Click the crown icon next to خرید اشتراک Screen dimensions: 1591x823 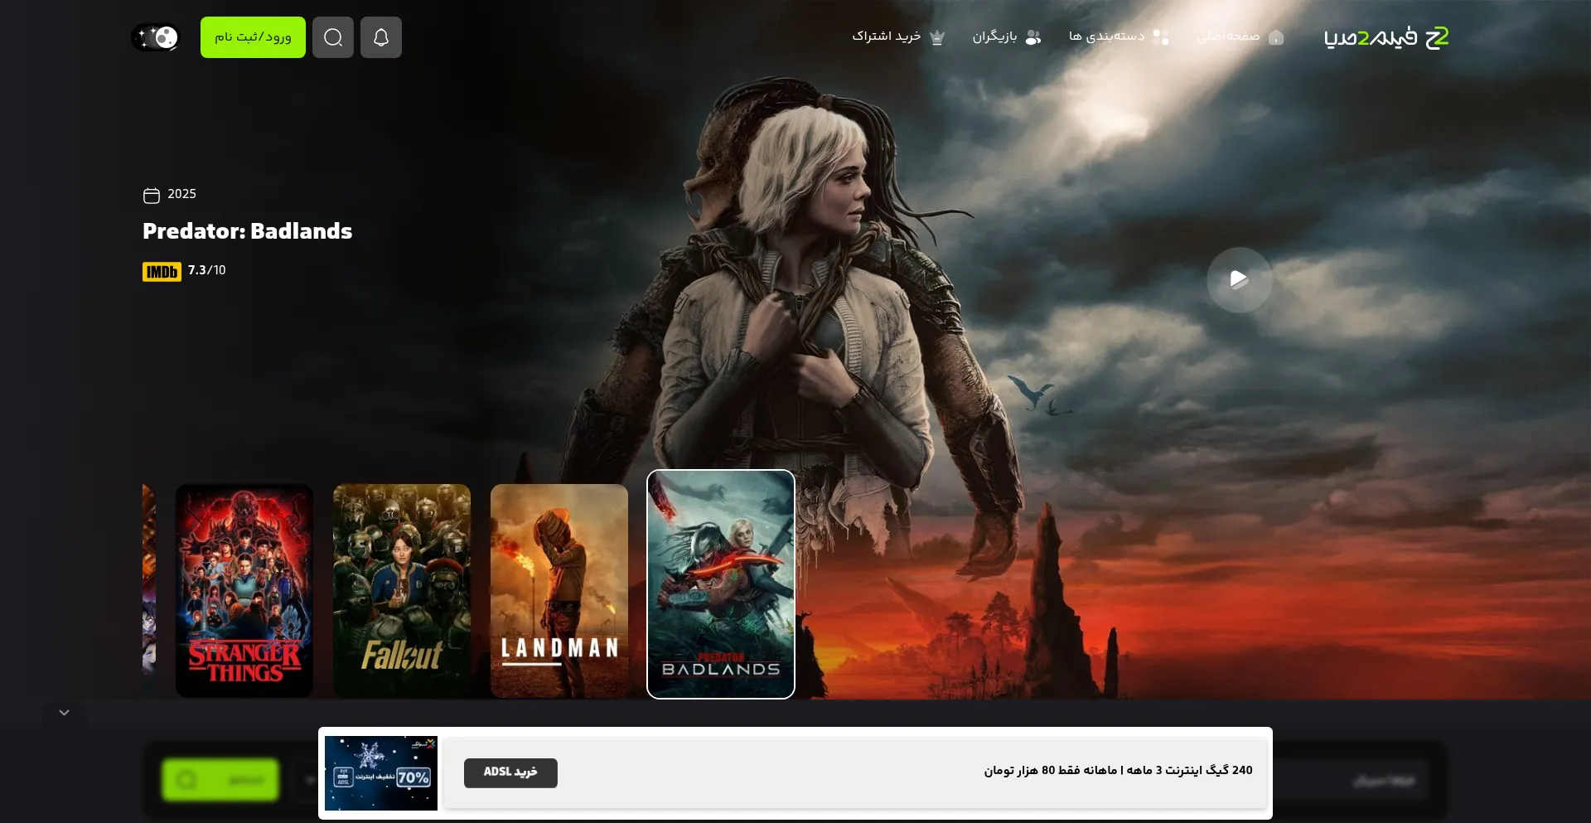click(x=937, y=37)
